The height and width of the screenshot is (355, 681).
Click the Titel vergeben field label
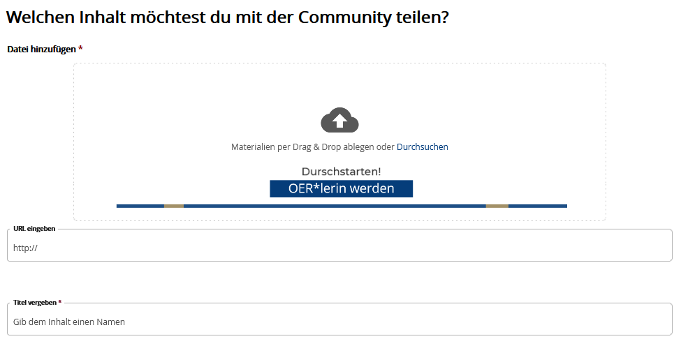[x=35, y=303]
